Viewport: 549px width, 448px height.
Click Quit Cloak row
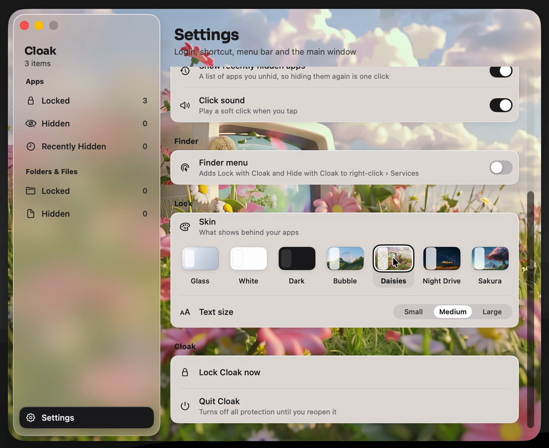[x=344, y=406]
